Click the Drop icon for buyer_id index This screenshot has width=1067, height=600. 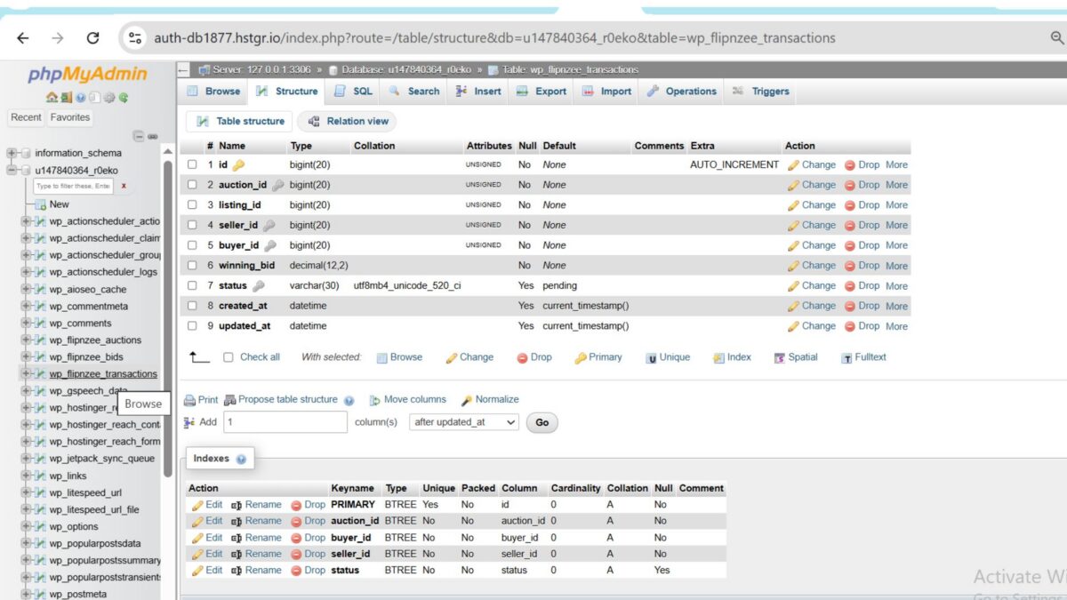296,538
